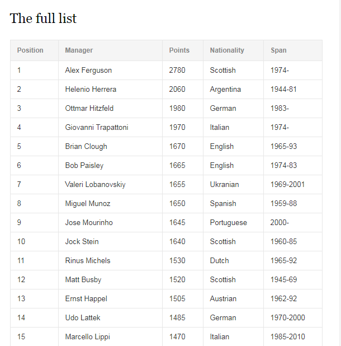Select the Rinus Michels manager cell

[88, 261]
